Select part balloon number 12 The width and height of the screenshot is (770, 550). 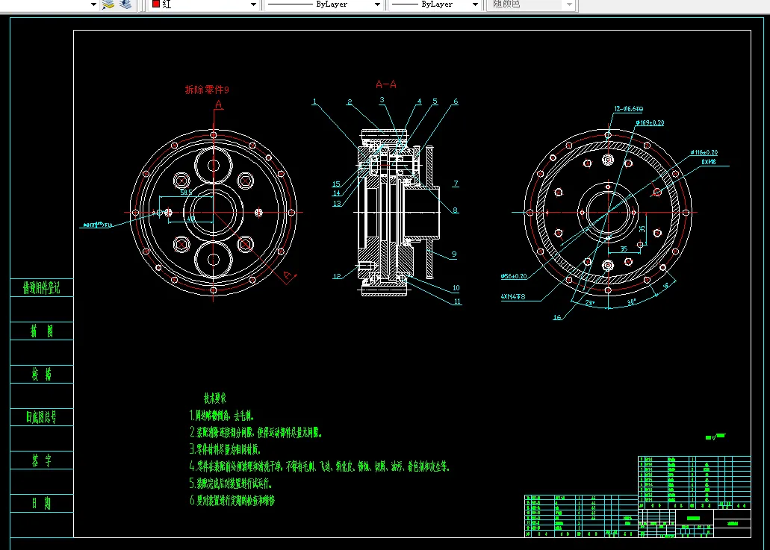pos(336,276)
